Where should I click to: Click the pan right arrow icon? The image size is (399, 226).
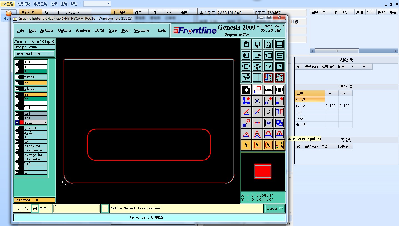[257, 55]
